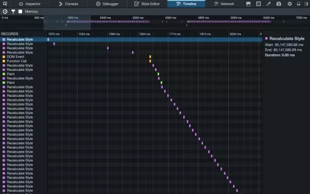Screen dimensions: 310x194
Task: Click 3200 ms in the overview
Action: click(x=138, y=18)
